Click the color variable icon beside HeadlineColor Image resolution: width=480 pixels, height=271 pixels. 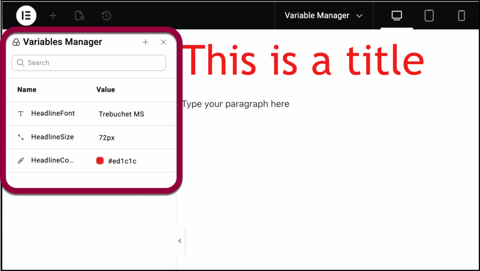click(20, 160)
